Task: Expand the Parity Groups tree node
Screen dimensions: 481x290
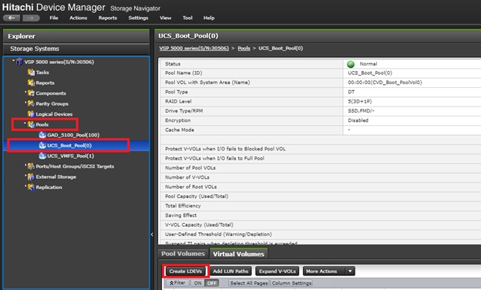Action: (x=25, y=102)
